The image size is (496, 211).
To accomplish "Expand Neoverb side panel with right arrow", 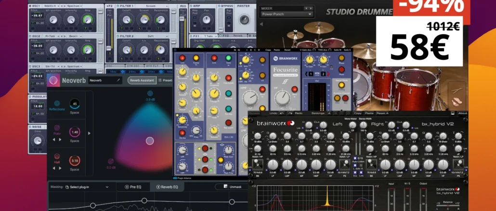I will tap(89, 133).
